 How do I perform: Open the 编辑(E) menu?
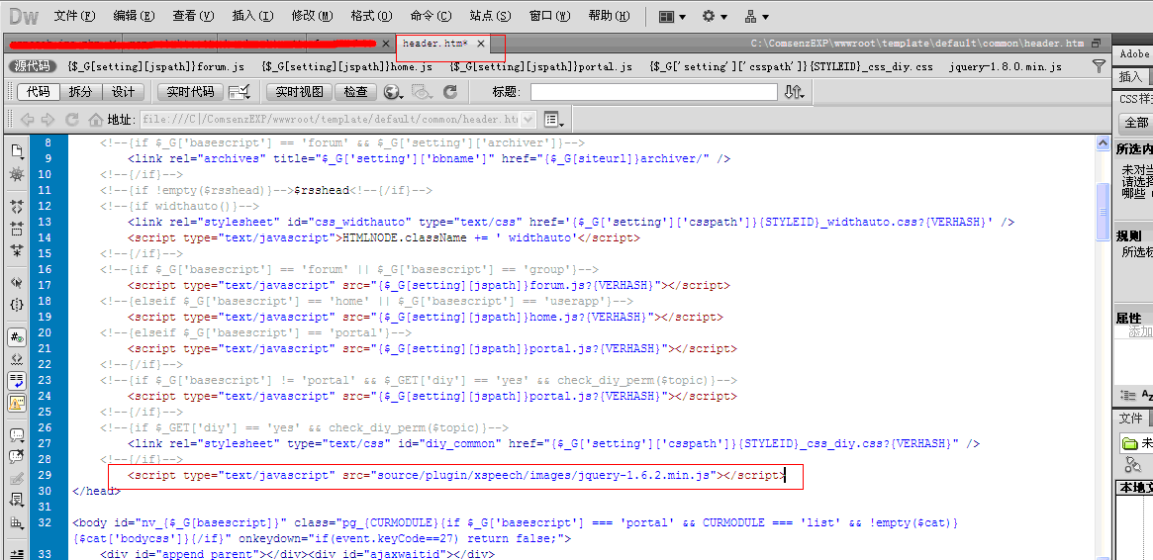[x=134, y=16]
